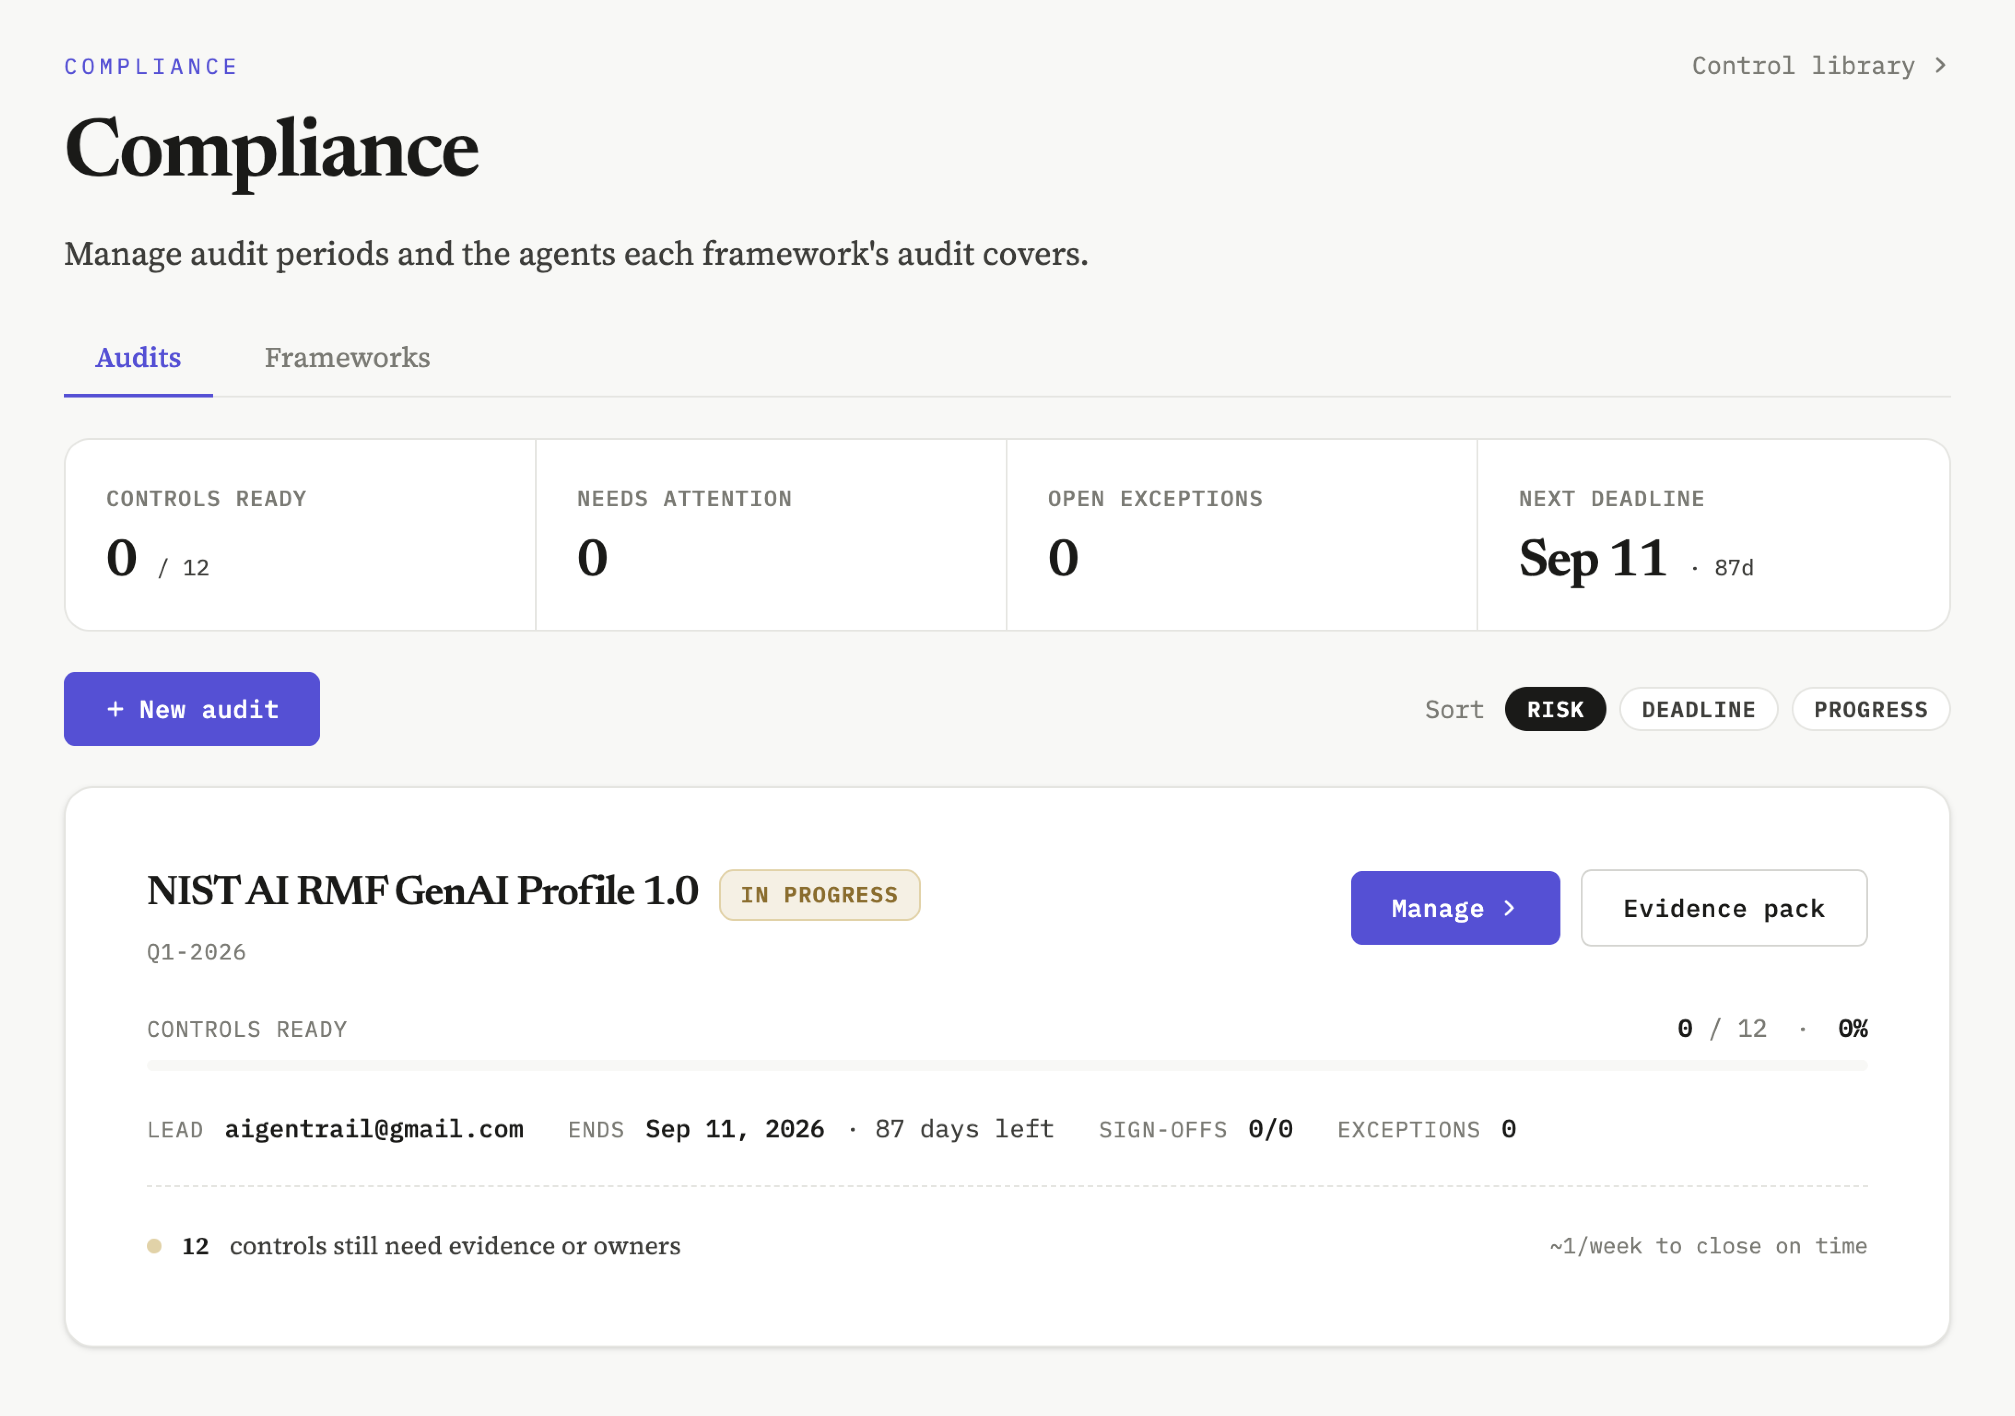Open the Evidence pack
The width and height of the screenshot is (2015, 1416).
[1724, 908]
